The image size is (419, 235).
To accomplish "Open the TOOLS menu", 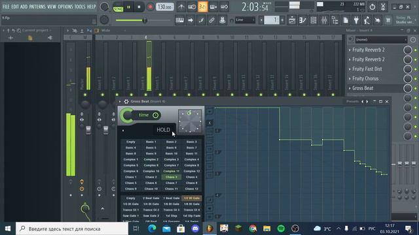I will click(x=80, y=7).
